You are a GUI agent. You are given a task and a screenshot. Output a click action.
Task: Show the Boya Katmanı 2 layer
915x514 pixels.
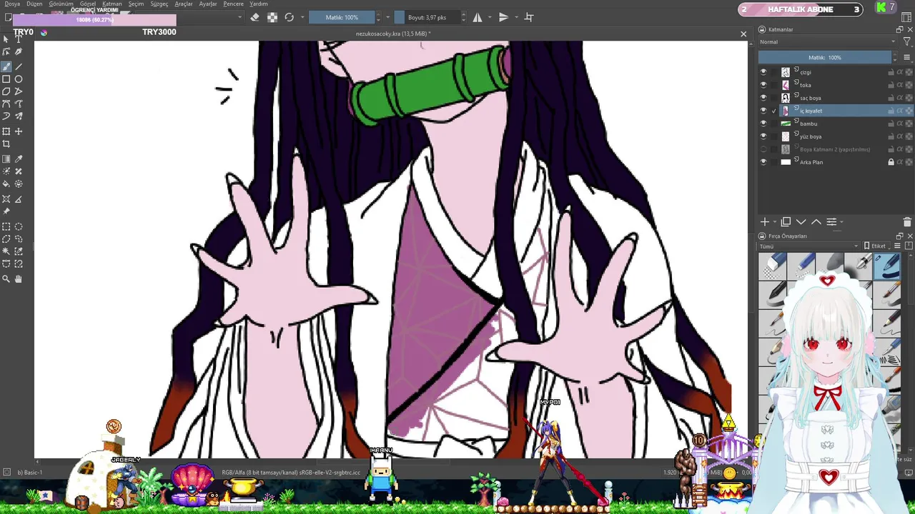[x=763, y=149]
